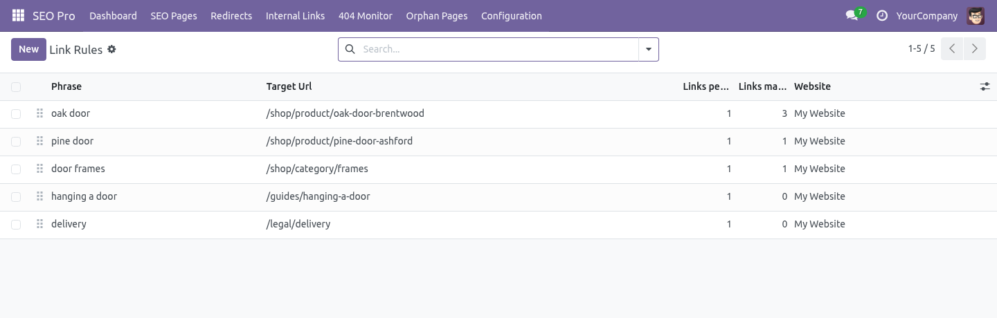Open optional columns adjust icon
The height and width of the screenshot is (318, 997).
pos(985,86)
